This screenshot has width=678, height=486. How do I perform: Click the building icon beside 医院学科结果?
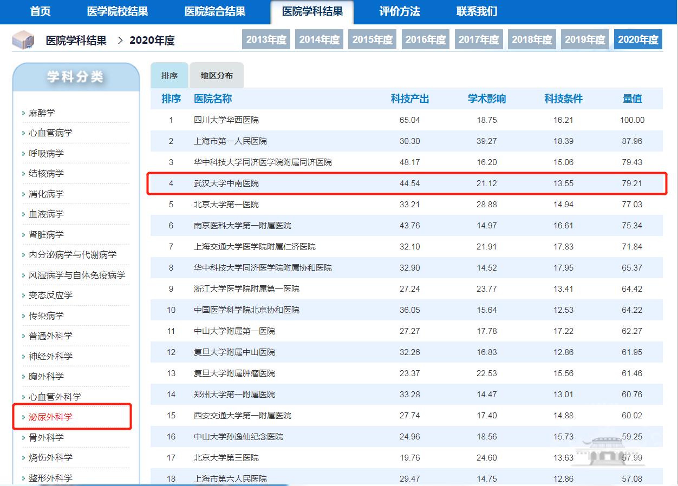point(23,40)
